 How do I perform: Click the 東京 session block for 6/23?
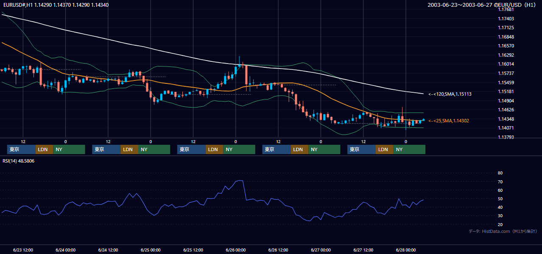coord(21,149)
